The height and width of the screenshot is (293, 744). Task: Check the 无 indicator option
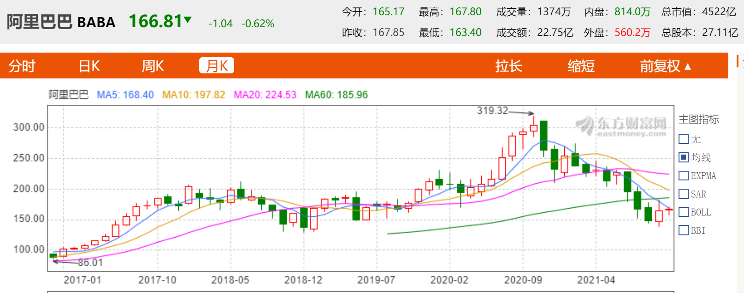pyautogui.click(x=684, y=139)
